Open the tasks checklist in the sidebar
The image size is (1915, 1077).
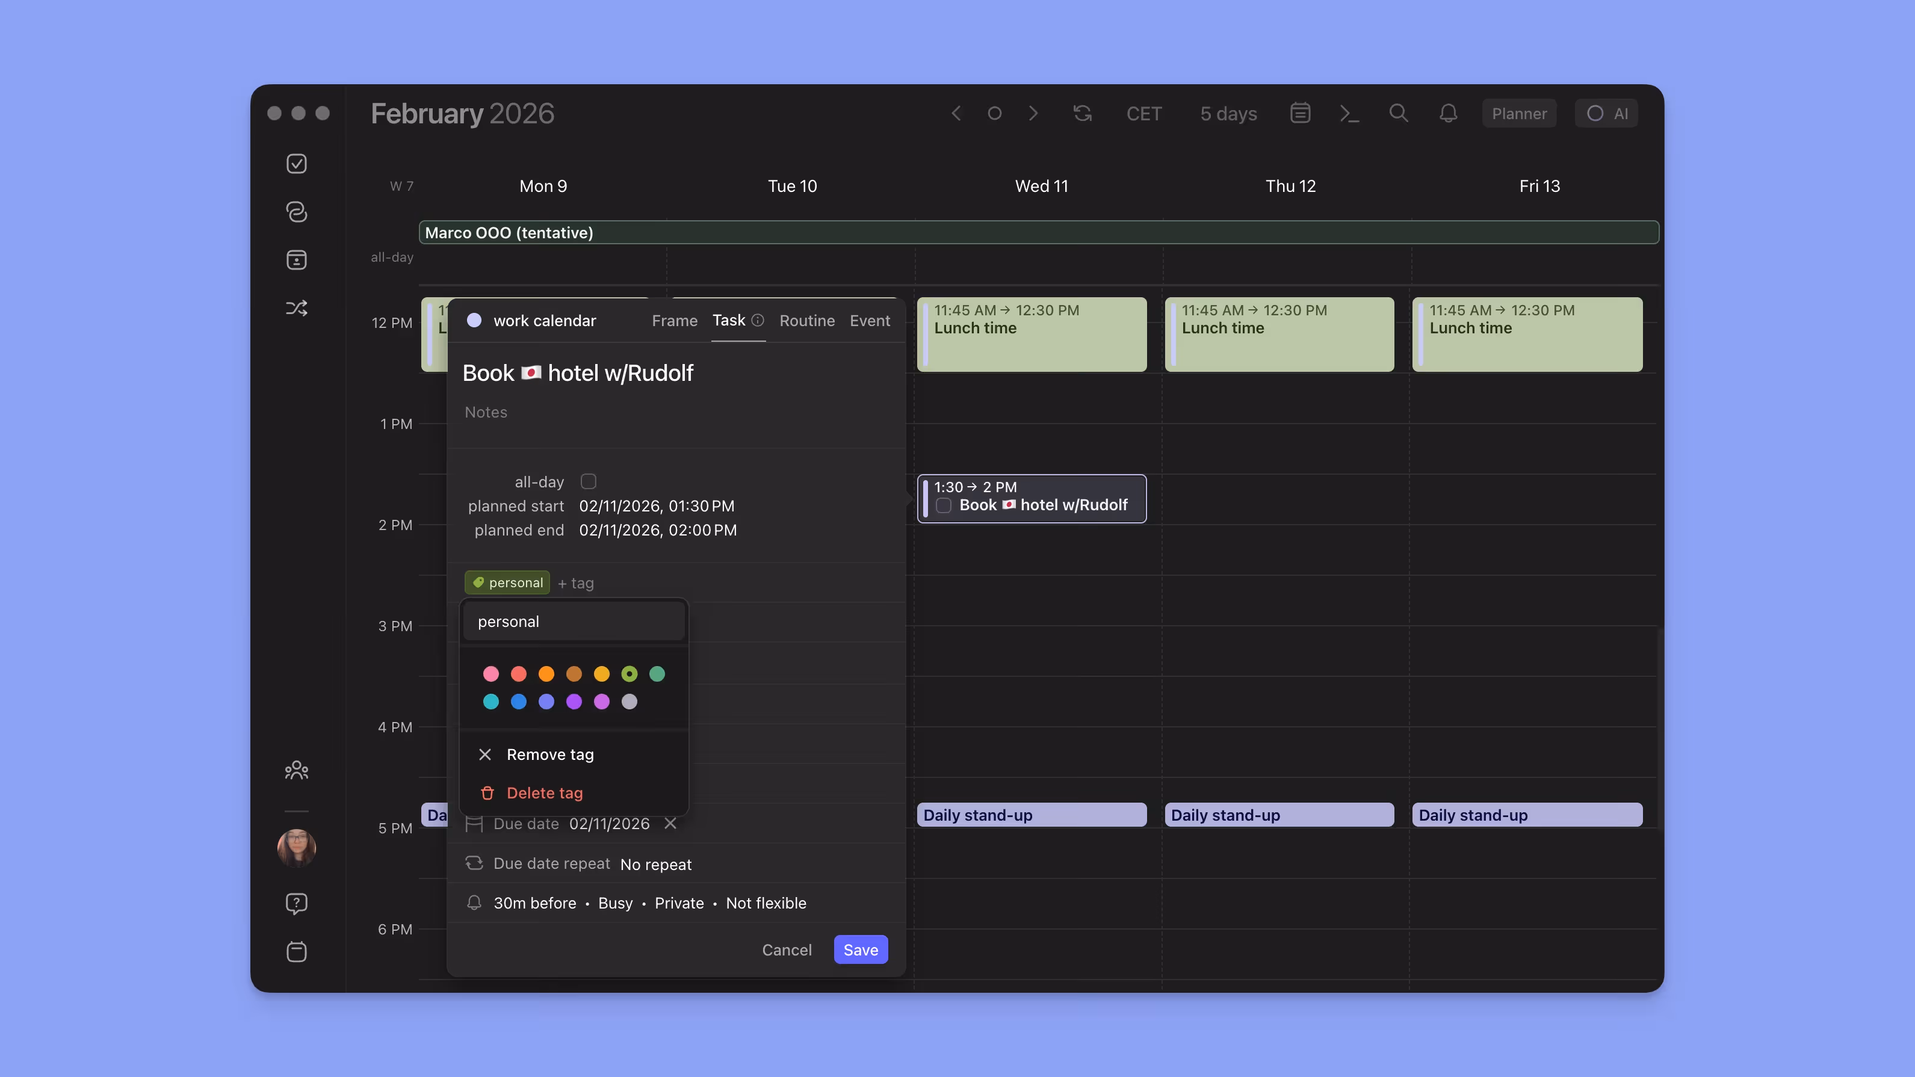coord(297,164)
